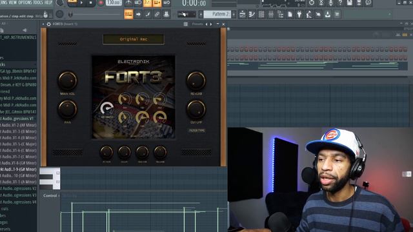Select next preset arrow in FORT3 window
Screen dimensions: 413x232
[211, 24]
